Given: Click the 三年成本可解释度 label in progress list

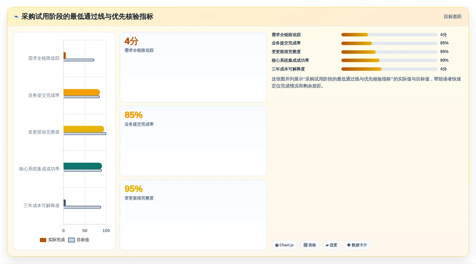Looking at the screenshot, I should pyautogui.click(x=288, y=69).
